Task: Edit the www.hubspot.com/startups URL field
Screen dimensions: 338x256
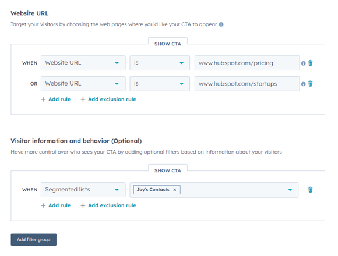Action: coord(247,83)
